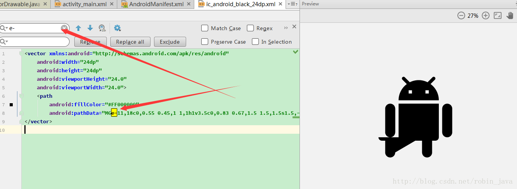Click the xmlns:android URL string
Screen dimensions: 517x189
[160, 53]
